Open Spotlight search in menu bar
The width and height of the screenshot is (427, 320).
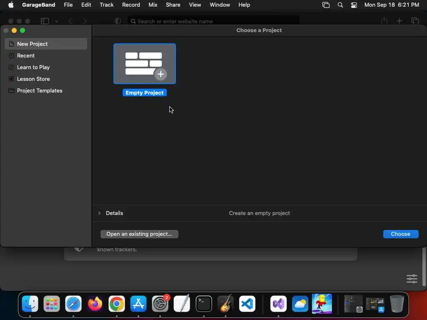pyautogui.click(x=340, y=5)
